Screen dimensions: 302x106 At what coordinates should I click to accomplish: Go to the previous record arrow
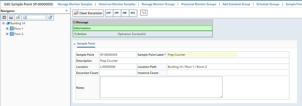(117, 13)
